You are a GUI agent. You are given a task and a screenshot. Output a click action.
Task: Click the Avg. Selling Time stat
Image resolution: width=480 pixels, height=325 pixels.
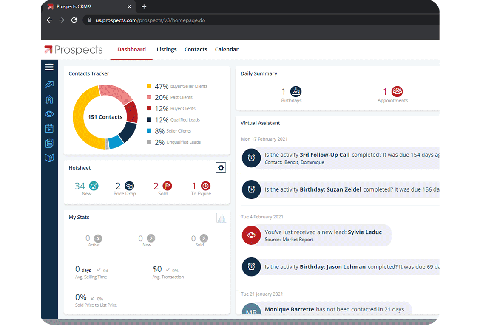point(91,273)
